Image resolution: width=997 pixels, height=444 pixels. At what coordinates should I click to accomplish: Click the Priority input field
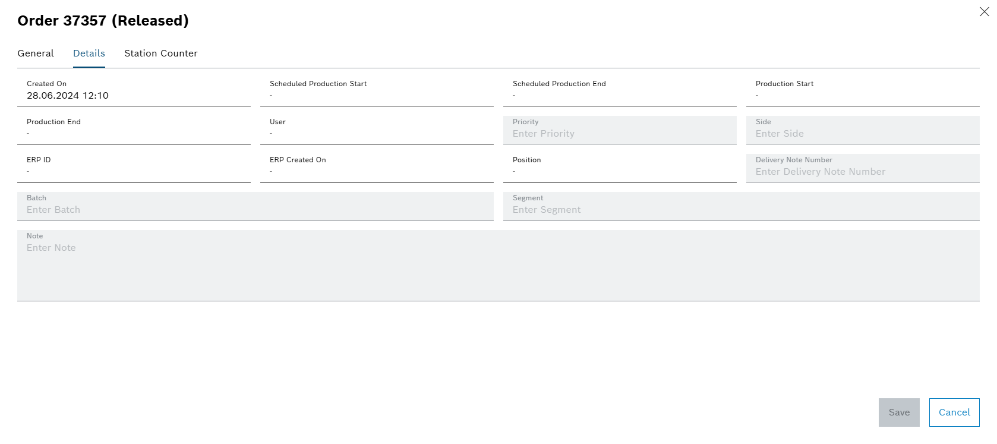[x=619, y=134]
